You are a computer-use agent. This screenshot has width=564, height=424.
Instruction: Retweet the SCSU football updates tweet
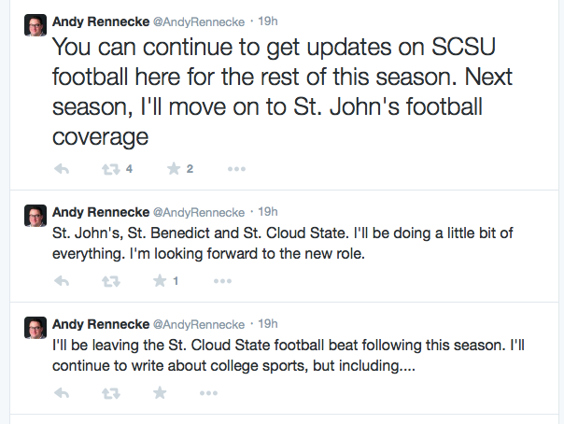(x=110, y=169)
